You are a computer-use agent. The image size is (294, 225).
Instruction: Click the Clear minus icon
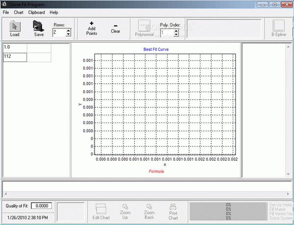(x=115, y=25)
